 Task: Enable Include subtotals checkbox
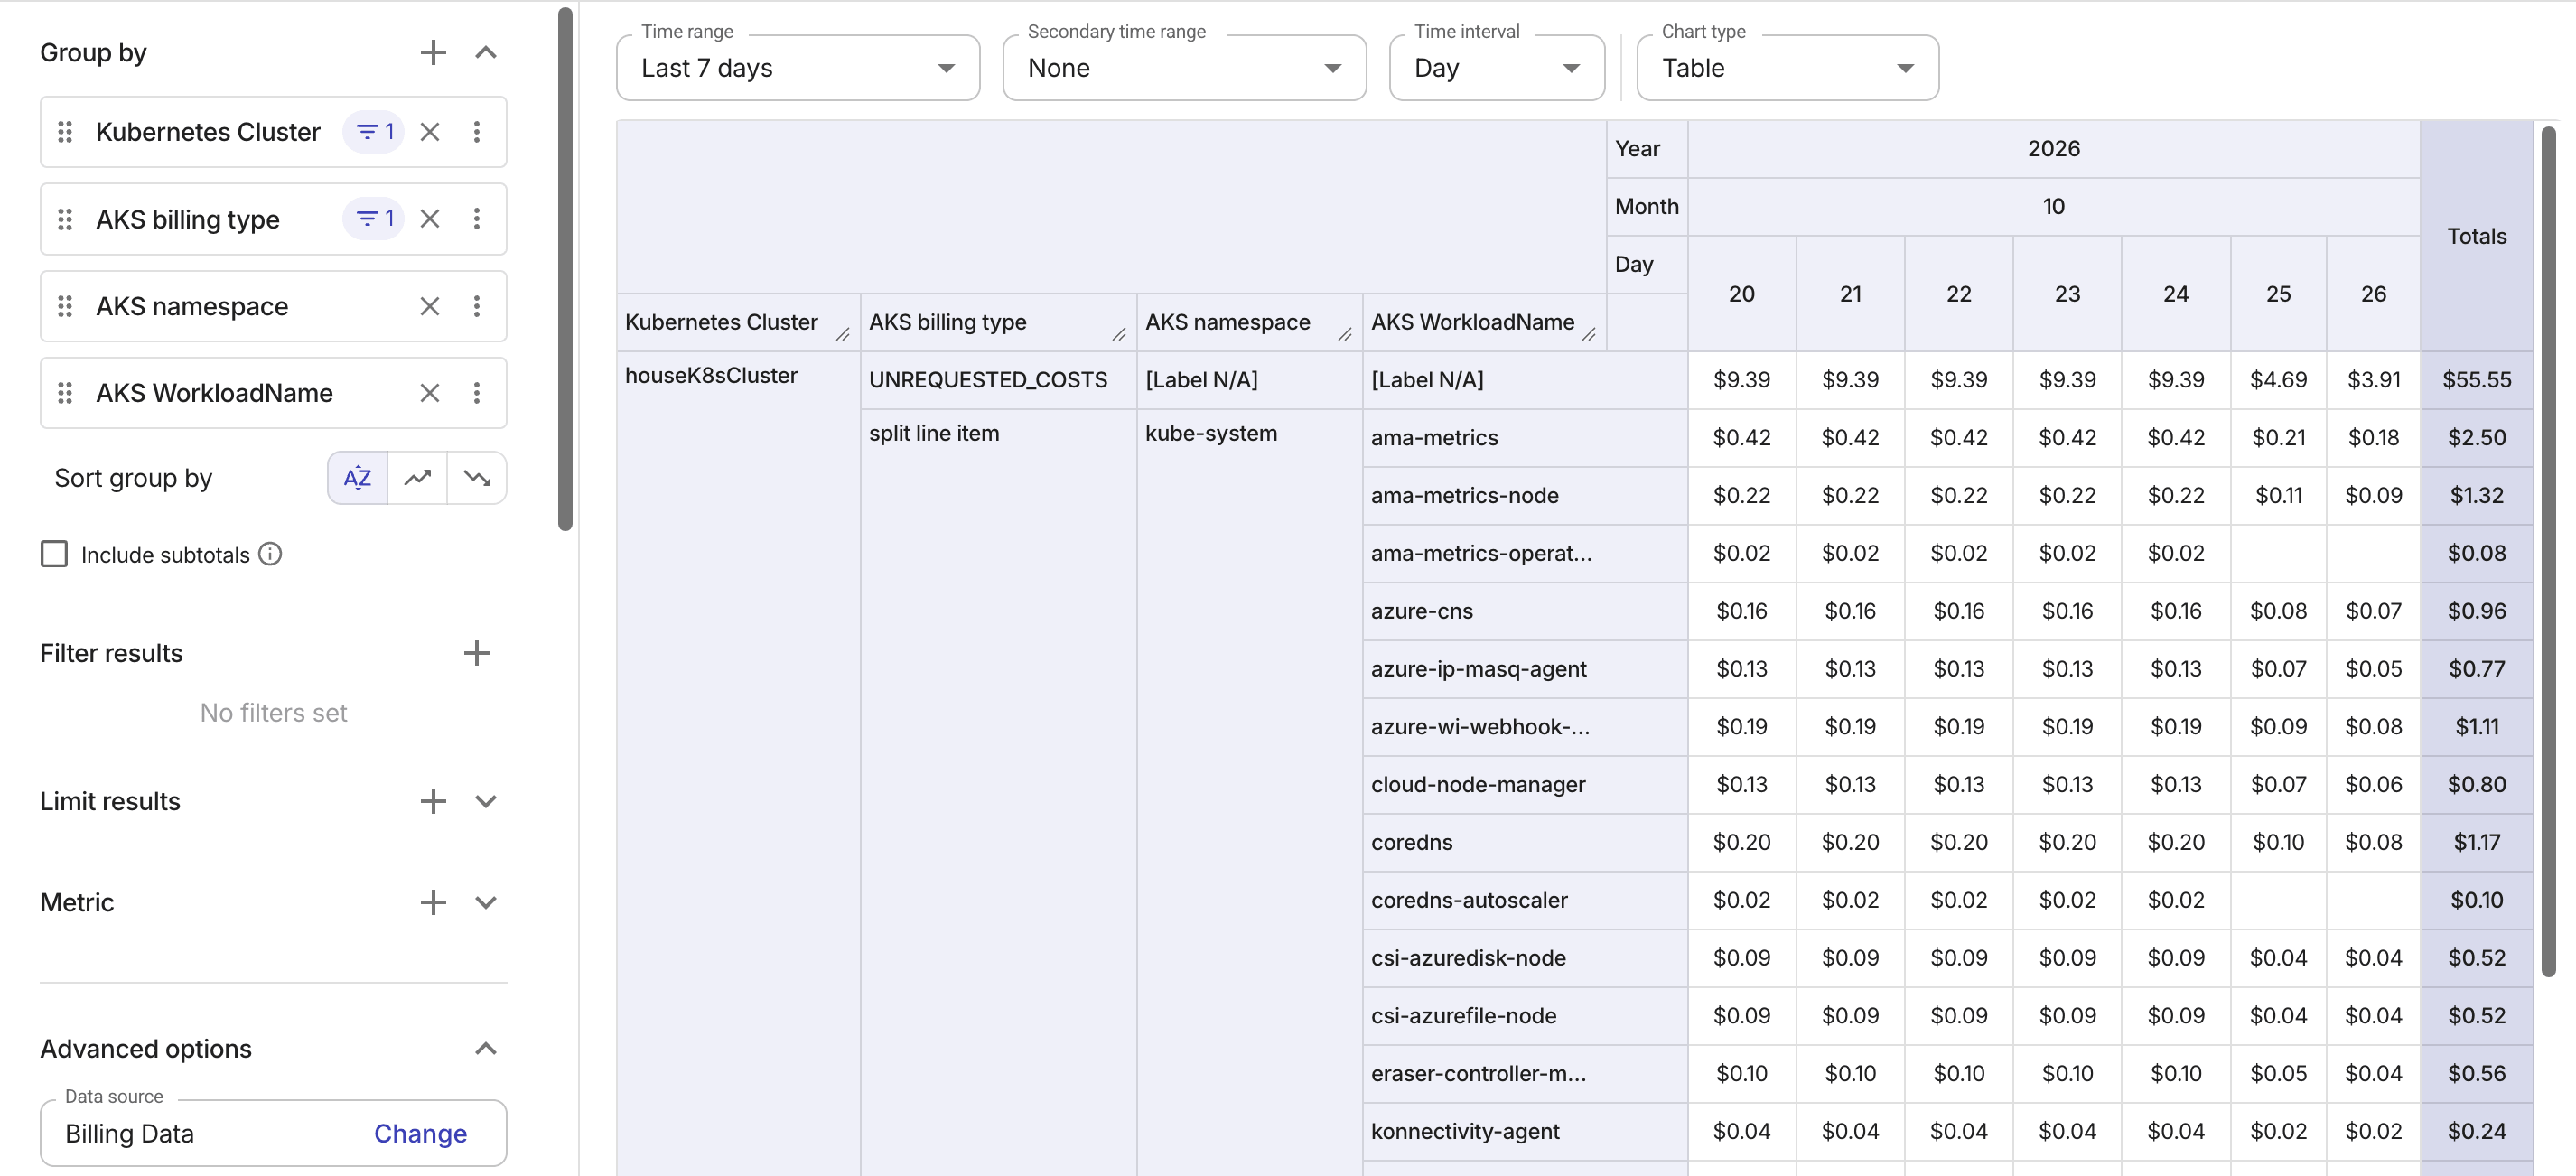54,554
